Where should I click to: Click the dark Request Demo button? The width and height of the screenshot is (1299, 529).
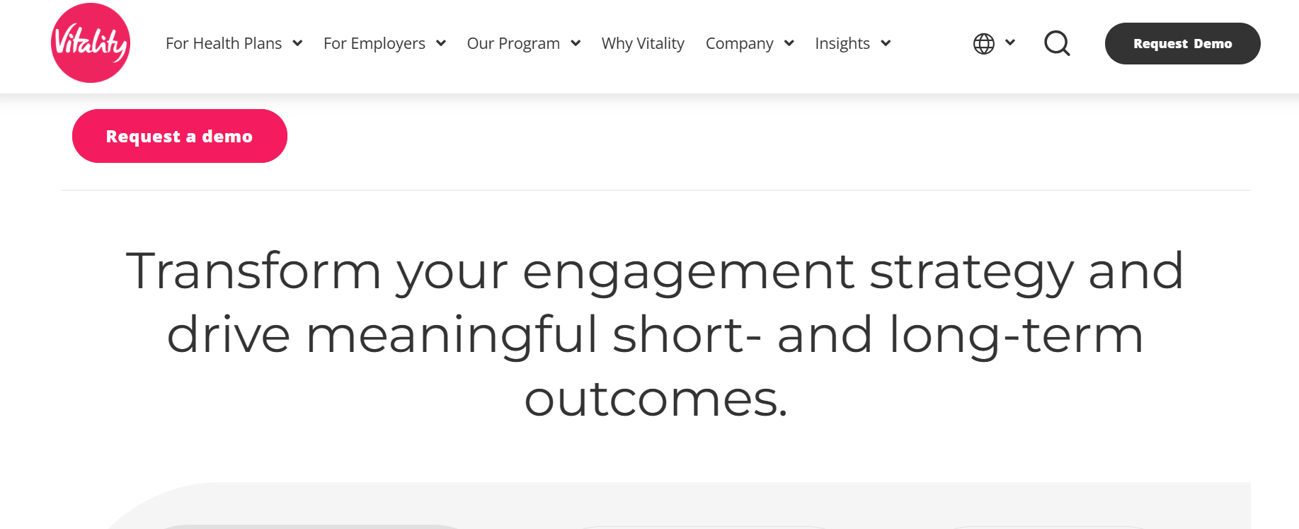1182,43
